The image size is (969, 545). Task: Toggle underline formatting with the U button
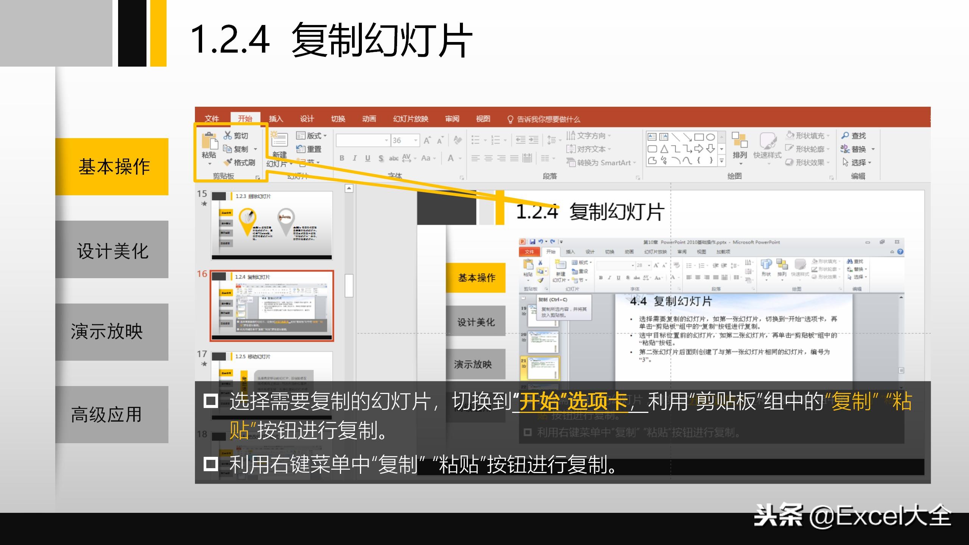pos(368,159)
